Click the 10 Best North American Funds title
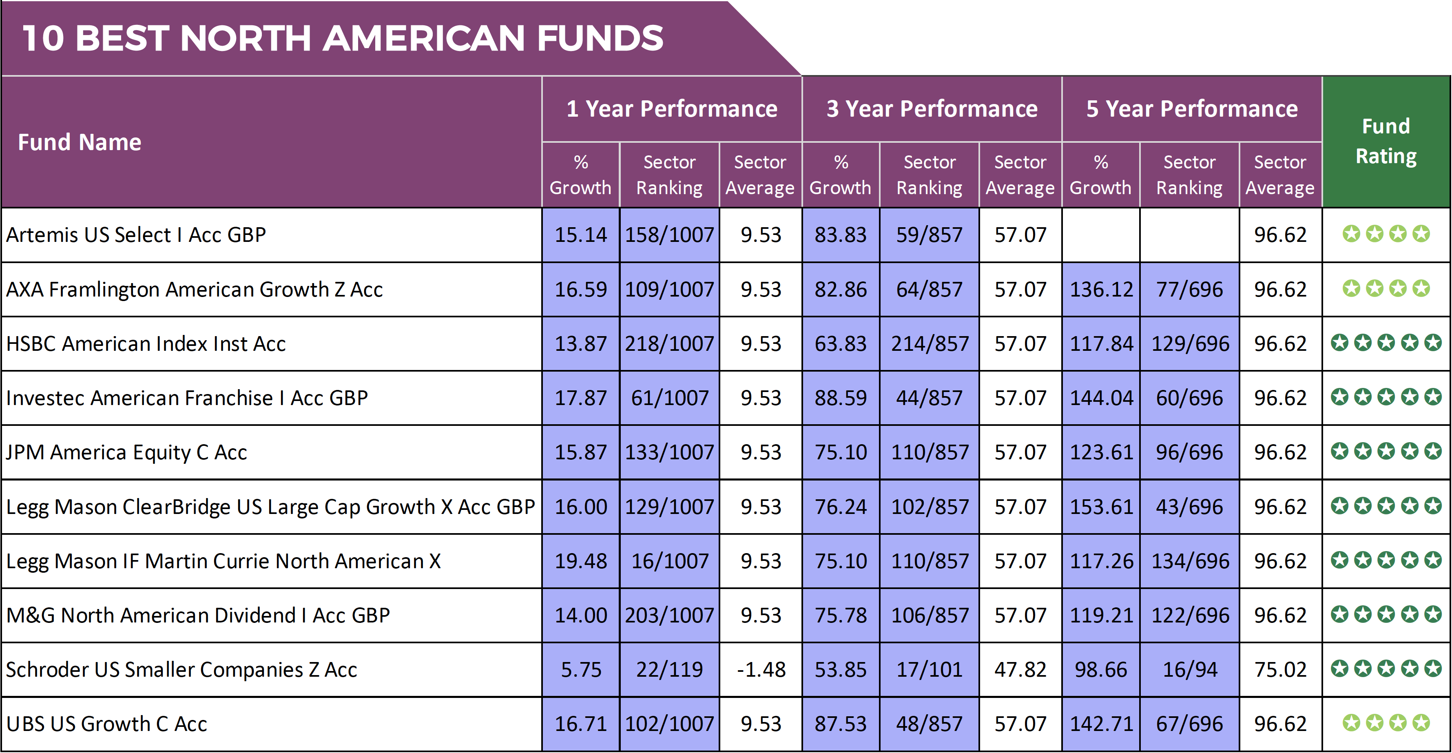The width and height of the screenshot is (1452, 753). pyautogui.click(x=343, y=38)
